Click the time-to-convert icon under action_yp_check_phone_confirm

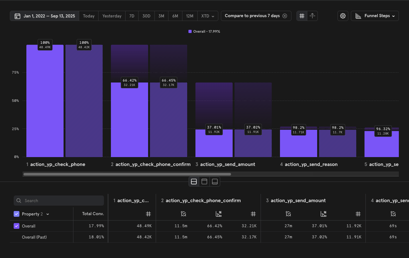coord(183,214)
